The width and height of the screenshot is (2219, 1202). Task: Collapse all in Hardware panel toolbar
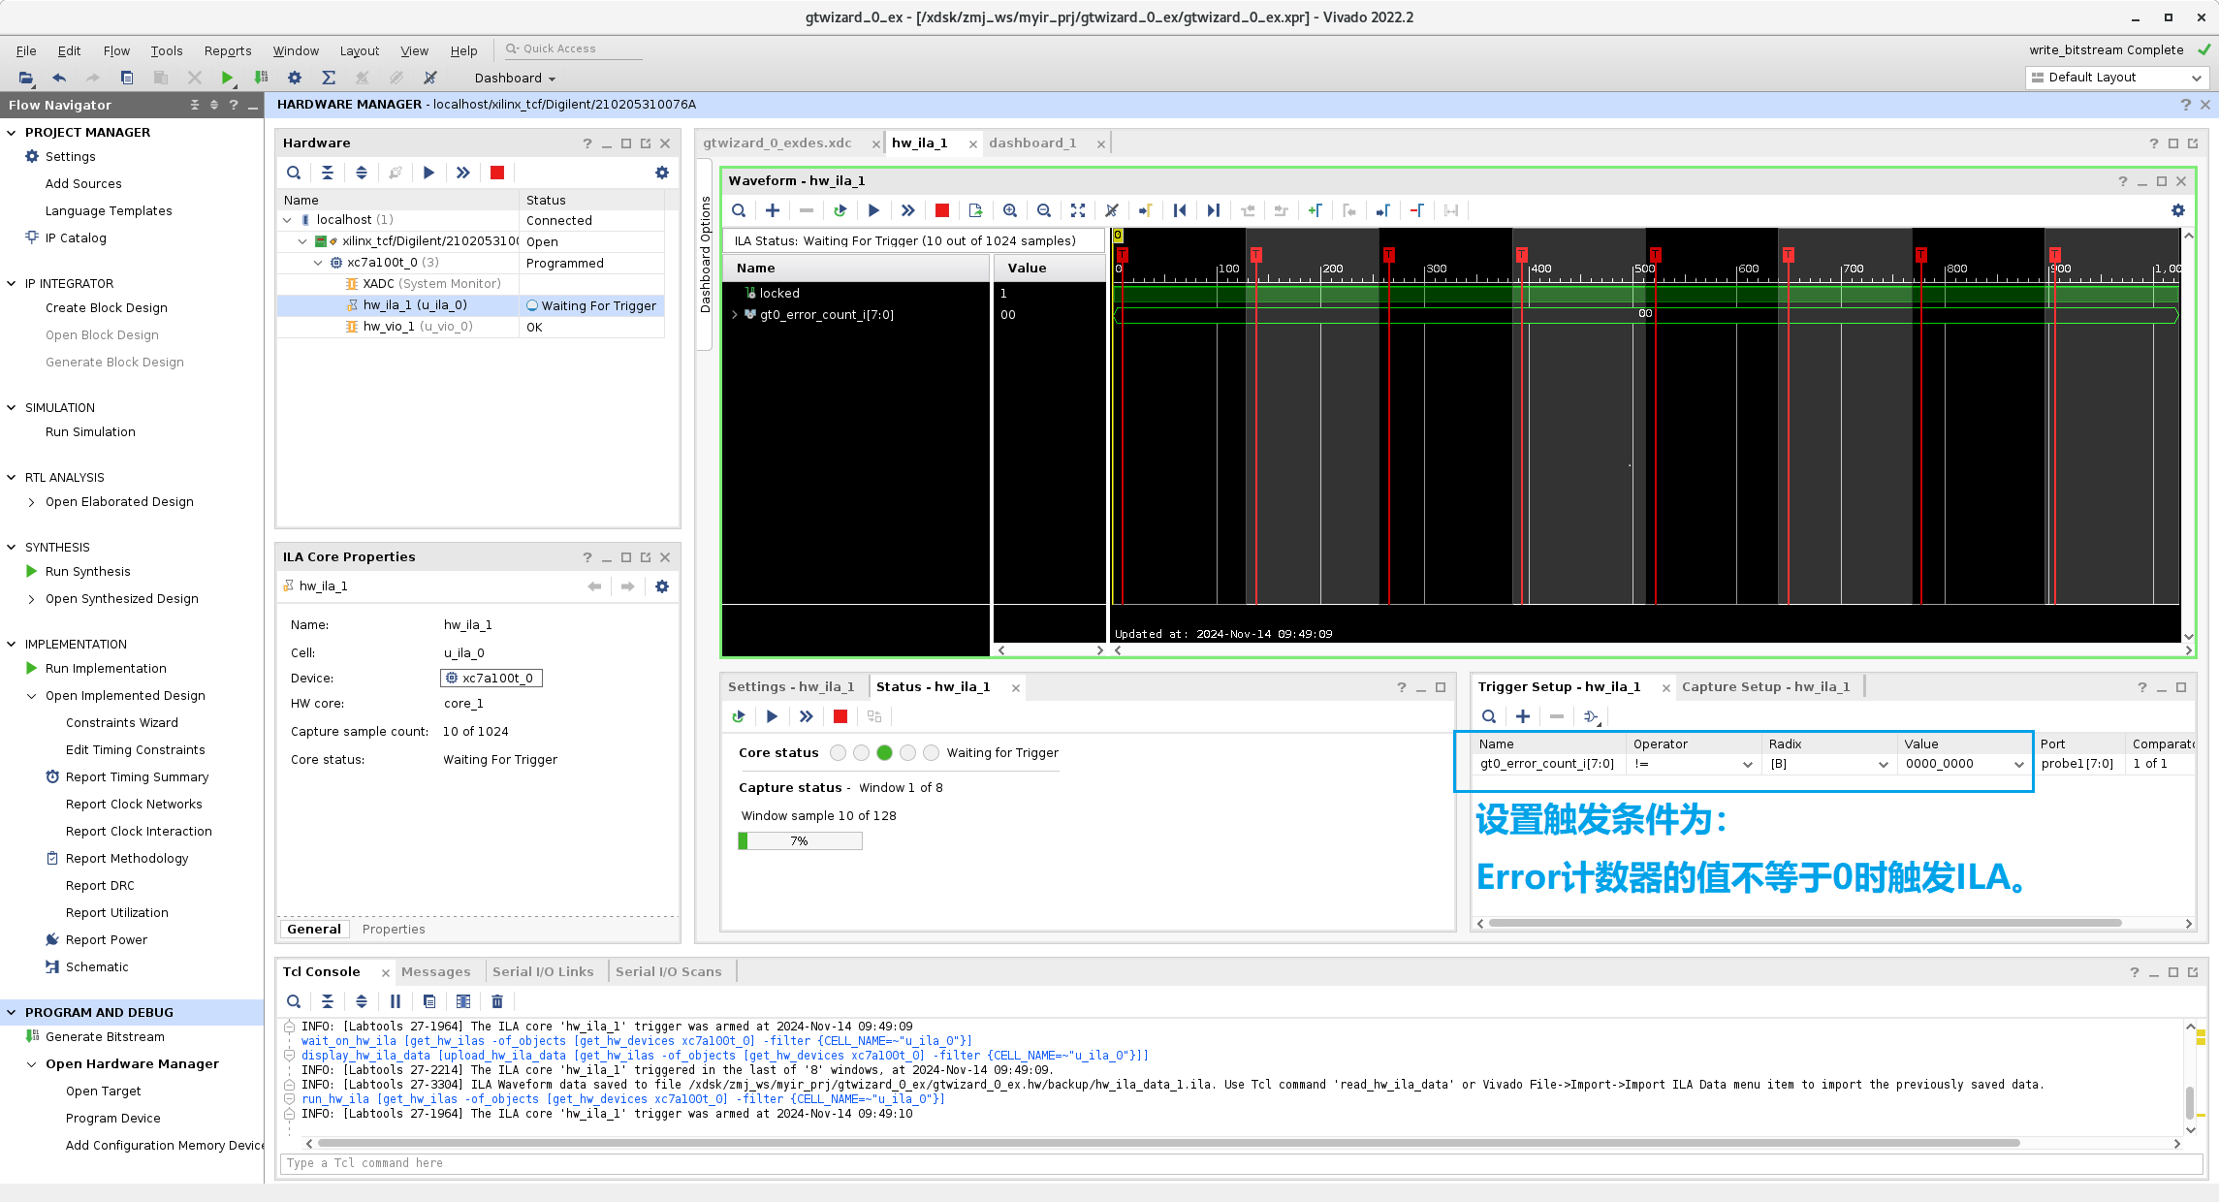pos(328,173)
